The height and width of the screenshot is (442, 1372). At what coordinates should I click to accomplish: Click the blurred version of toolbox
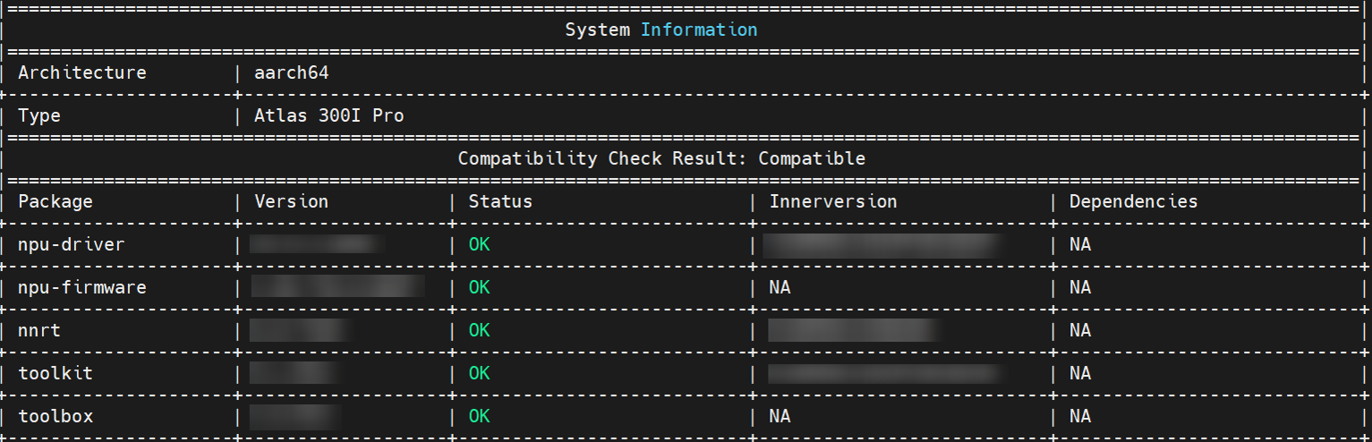pos(295,416)
